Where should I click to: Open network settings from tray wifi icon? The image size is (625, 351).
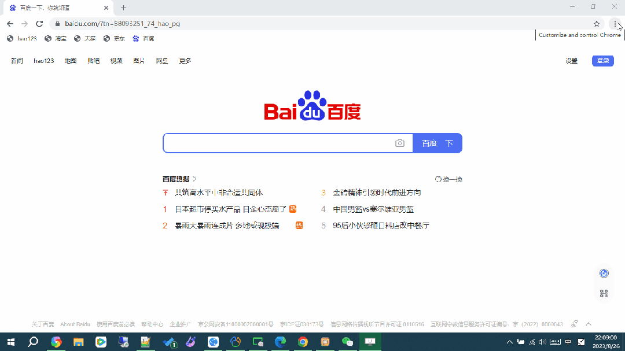[x=532, y=342]
